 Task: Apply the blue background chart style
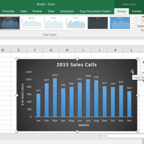coord(120,23)
